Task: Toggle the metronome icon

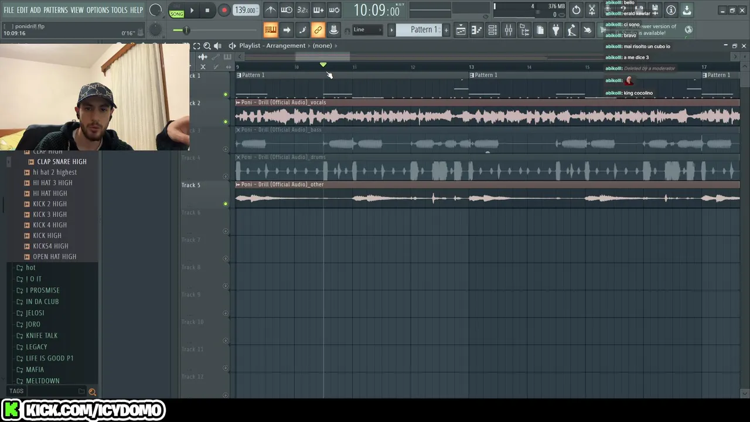Action: pos(271,10)
